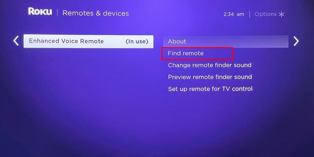This screenshot has width=314, height=157.
Task: Click the divider line beside Roku logo
Action: click(x=57, y=12)
